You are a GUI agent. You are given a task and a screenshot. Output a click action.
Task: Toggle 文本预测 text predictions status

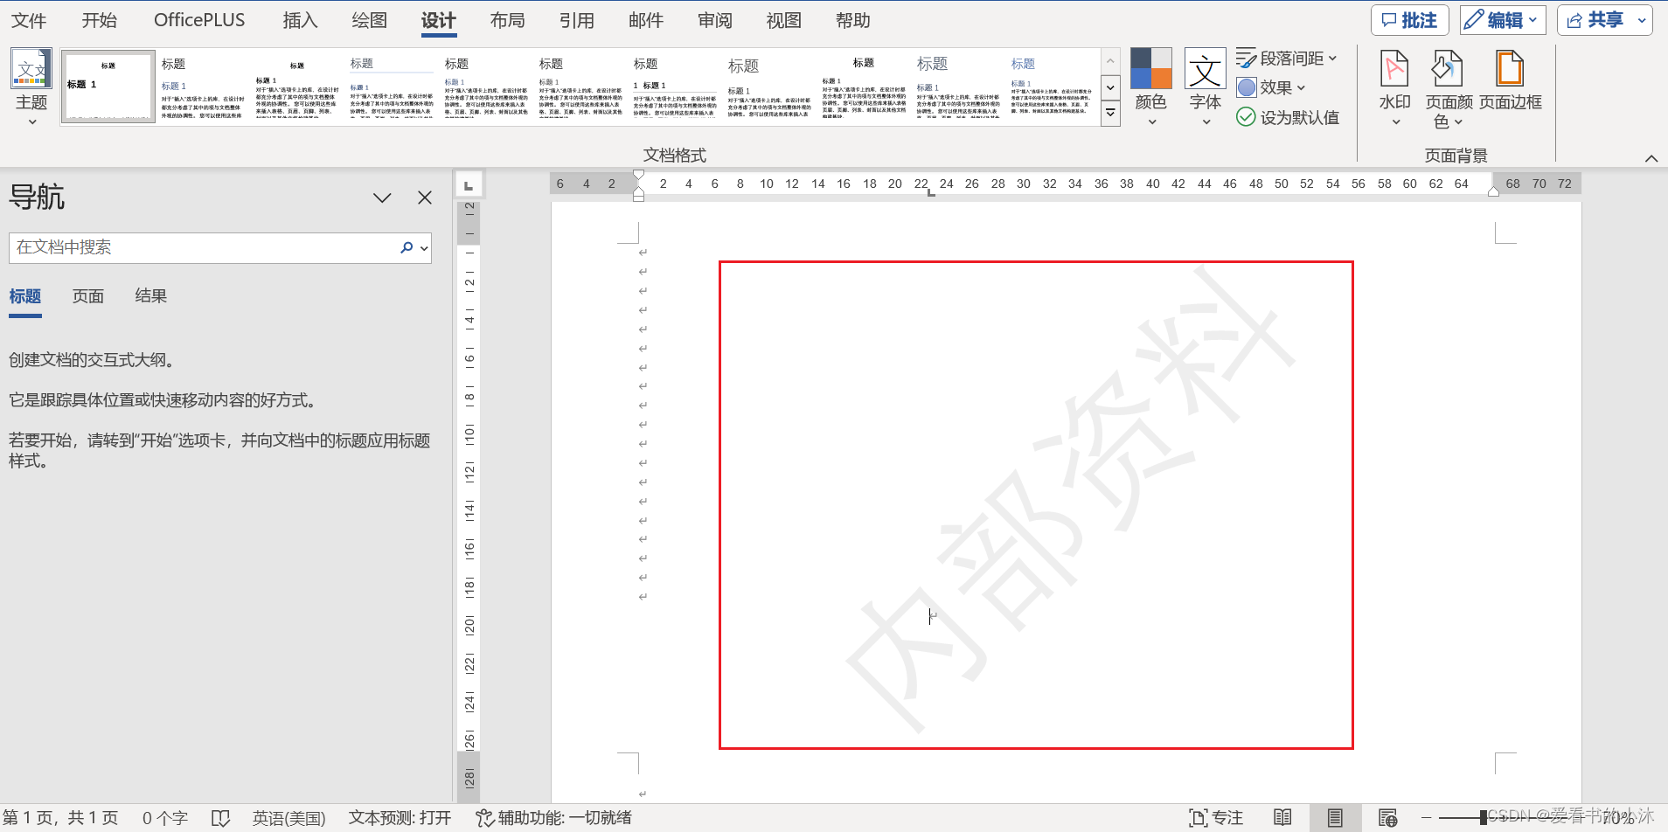pos(400,818)
